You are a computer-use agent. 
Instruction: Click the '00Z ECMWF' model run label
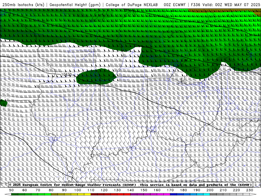click(x=175, y=5)
